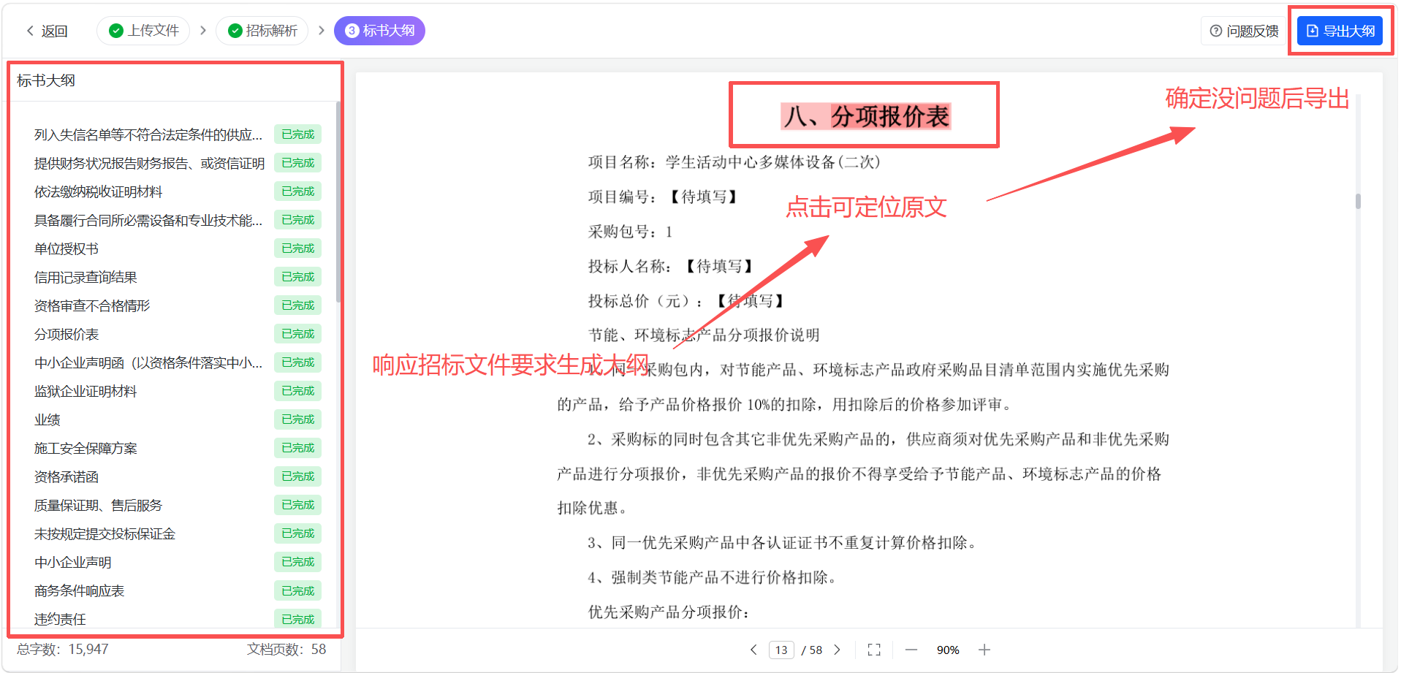Select outline item 单位授权书

(x=67, y=248)
